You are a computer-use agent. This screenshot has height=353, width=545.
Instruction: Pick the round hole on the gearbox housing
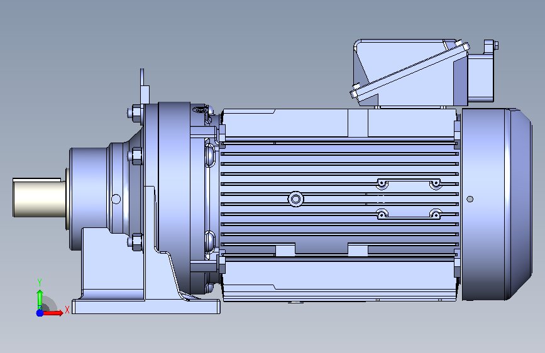coord(116,199)
